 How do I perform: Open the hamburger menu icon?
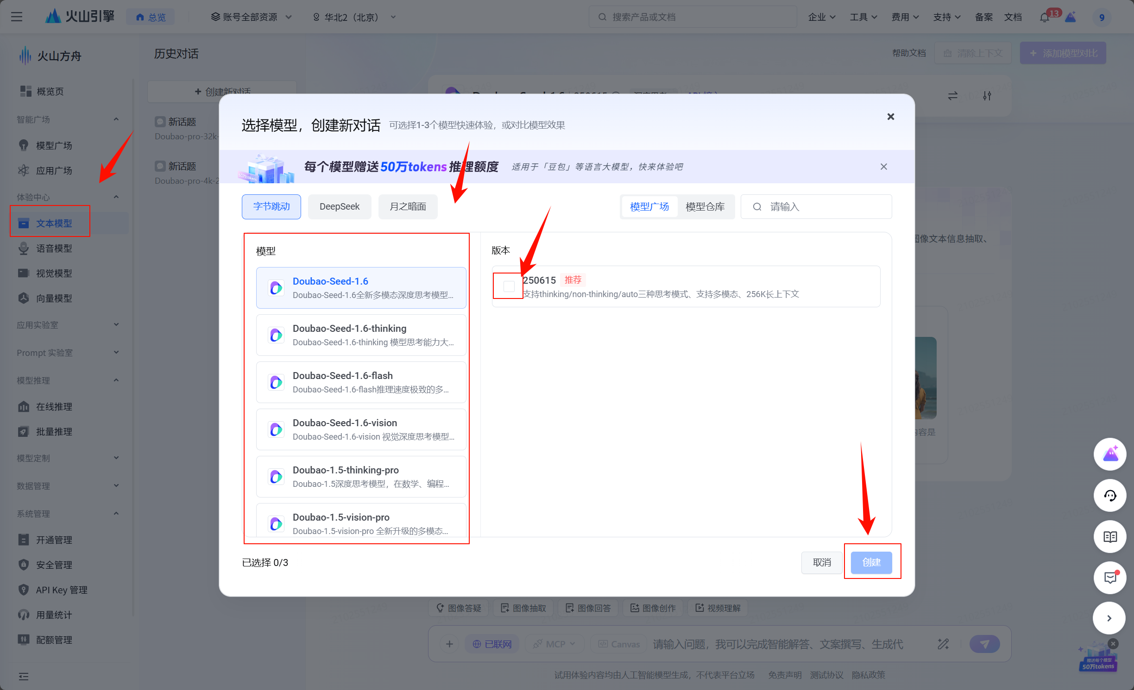[x=17, y=17]
